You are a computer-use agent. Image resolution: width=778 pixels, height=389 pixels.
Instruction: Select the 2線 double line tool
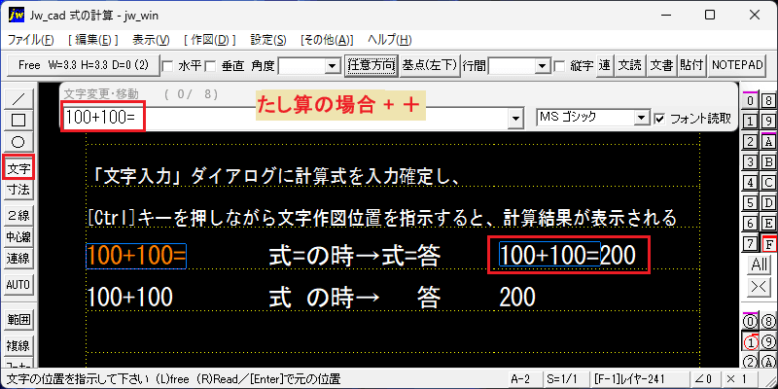(18, 215)
